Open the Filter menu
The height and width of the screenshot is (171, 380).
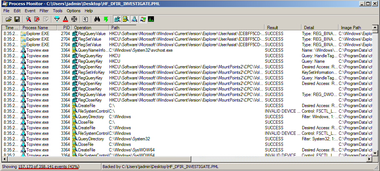(44, 11)
